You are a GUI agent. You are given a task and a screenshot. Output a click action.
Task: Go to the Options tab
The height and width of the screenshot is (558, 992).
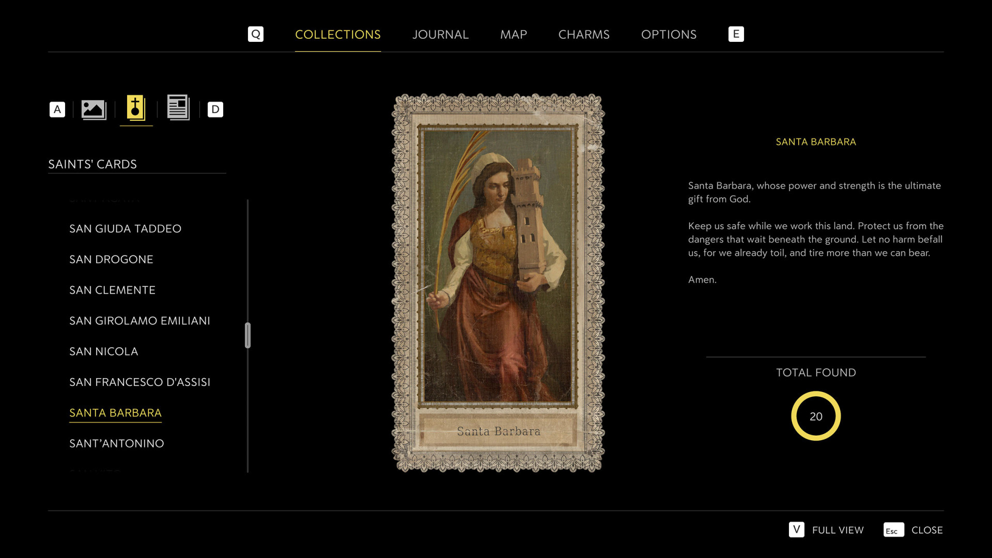pos(669,35)
